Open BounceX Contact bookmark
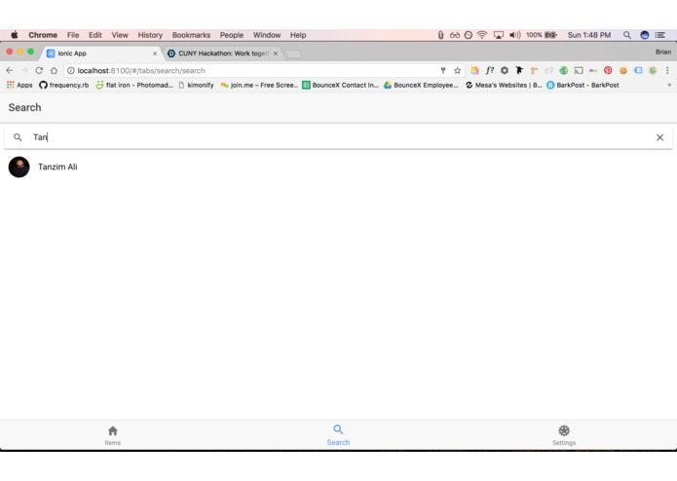The height and width of the screenshot is (481, 677). [340, 85]
